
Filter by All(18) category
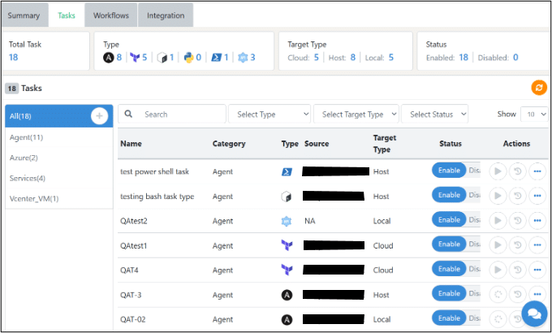59,116
